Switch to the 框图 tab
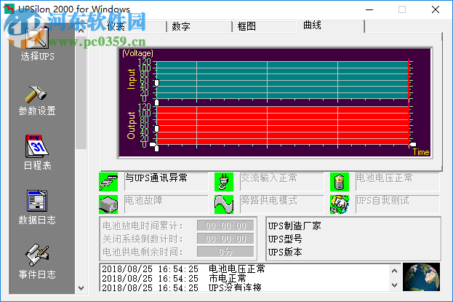Viewport: 453px width, 302px height. (265, 27)
